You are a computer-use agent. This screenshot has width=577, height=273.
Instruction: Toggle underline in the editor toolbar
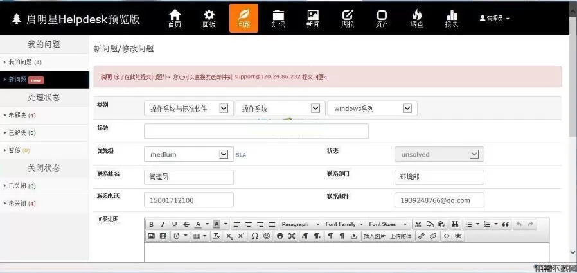pos(174,224)
